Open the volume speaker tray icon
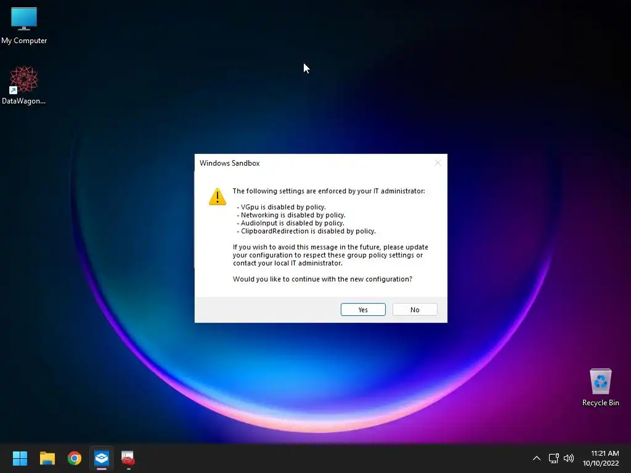 (x=569, y=458)
